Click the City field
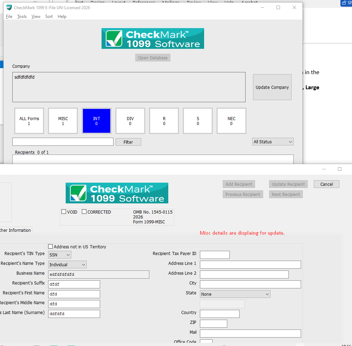This screenshot has height=346, width=352. tap(250, 284)
